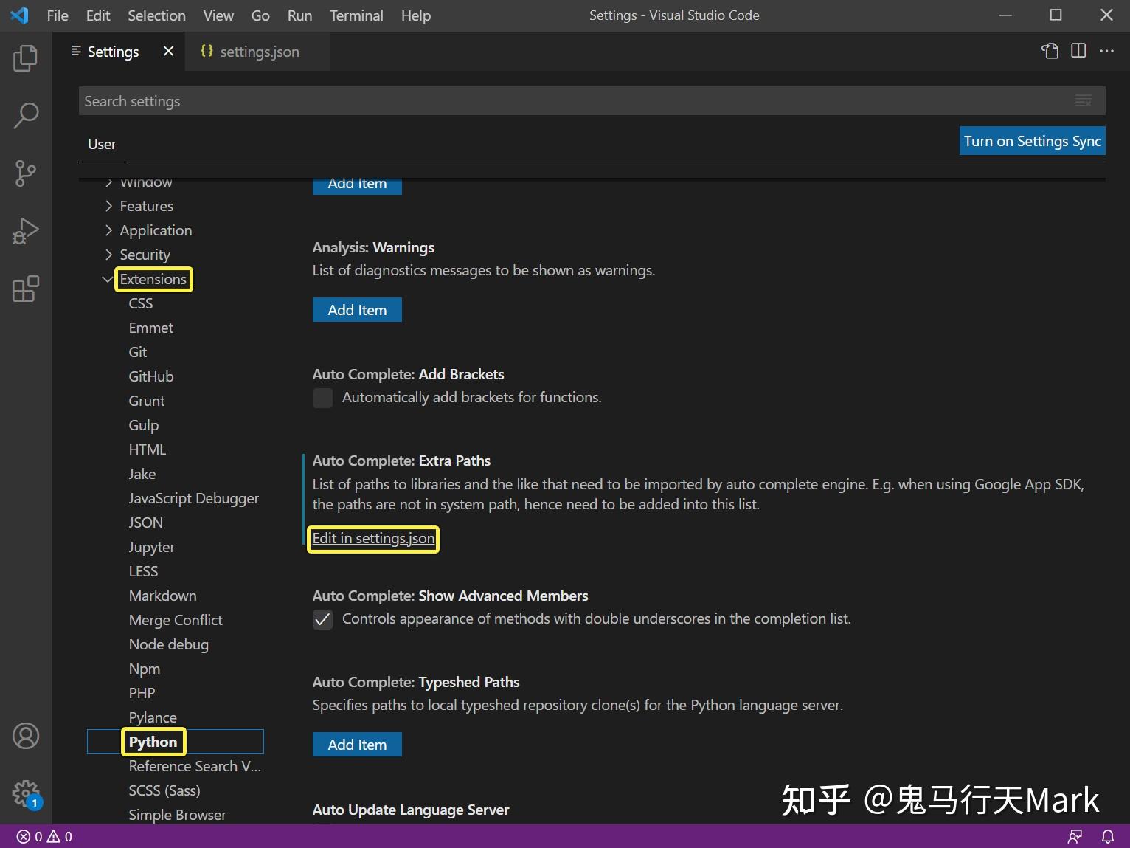Open the Explorer sidebar icon

[26, 58]
